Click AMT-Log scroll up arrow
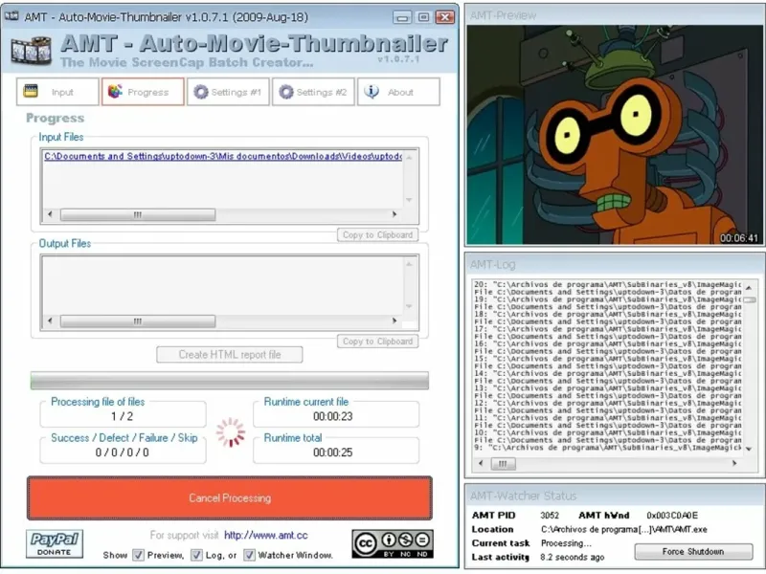 click(x=749, y=288)
